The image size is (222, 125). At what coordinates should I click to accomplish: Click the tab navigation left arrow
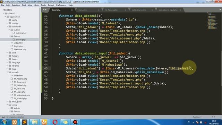click(44, 10)
